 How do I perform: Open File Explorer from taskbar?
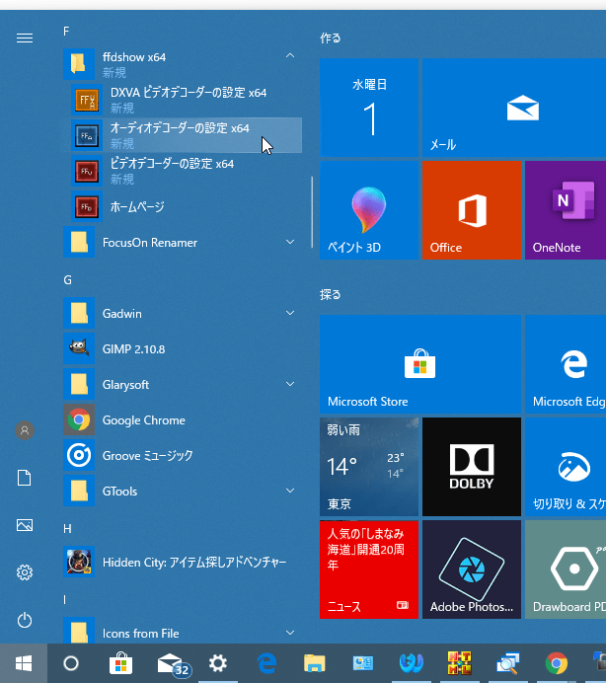pos(315,663)
